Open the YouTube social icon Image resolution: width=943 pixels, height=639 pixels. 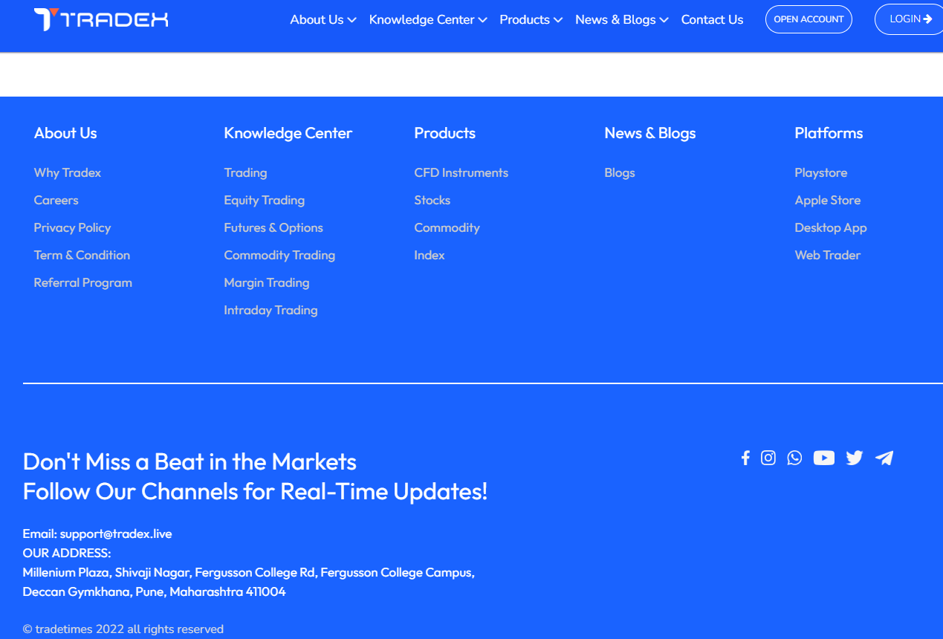824,458
